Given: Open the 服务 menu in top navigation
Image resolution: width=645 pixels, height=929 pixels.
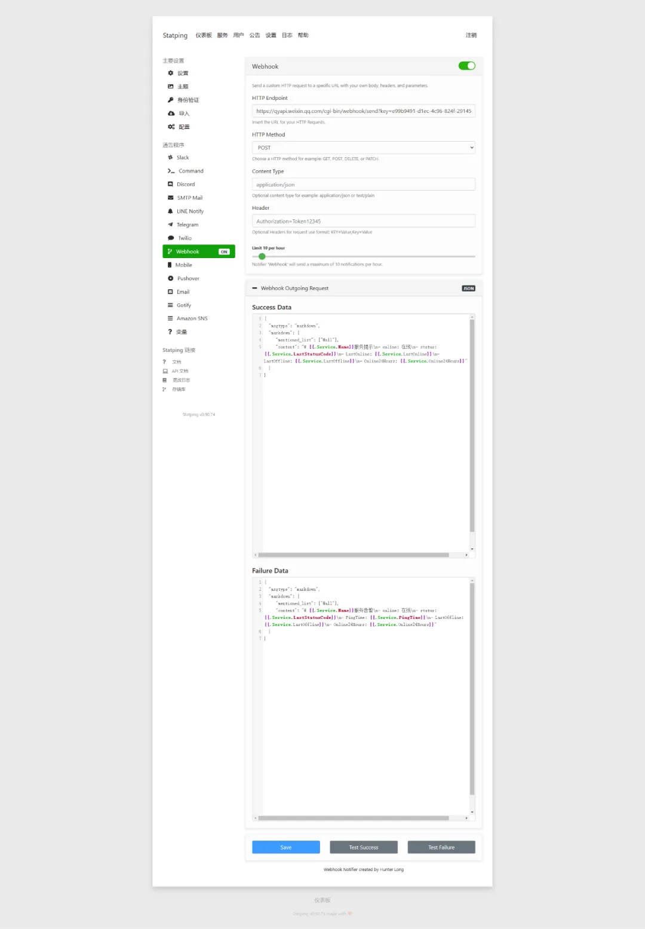Looking at the screenshot, I should [222, 35].
